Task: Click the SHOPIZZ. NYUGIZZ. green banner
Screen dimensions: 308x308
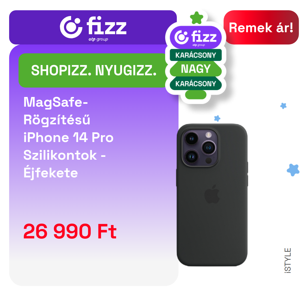Action: point(93,70)
